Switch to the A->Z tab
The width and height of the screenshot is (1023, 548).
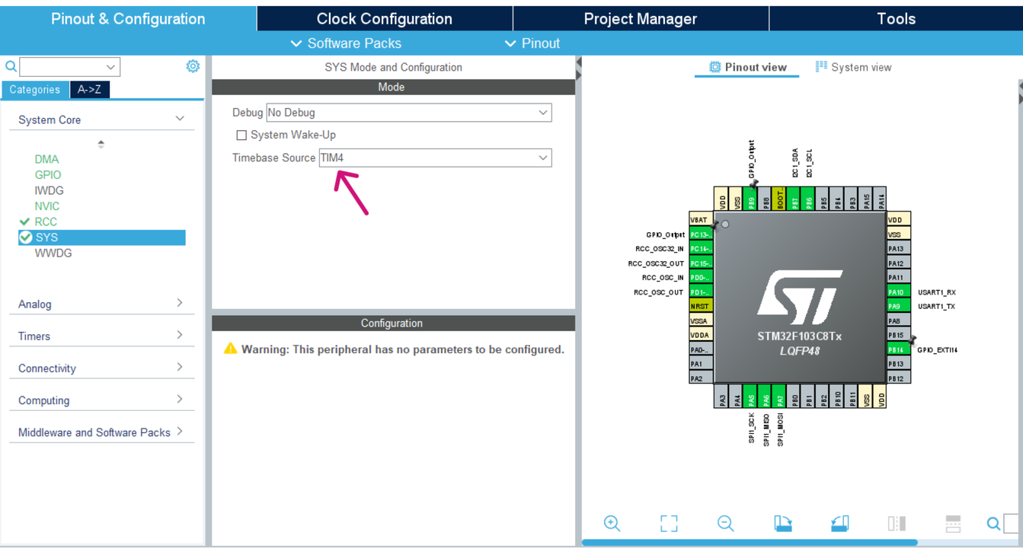[x=90, y=90]
